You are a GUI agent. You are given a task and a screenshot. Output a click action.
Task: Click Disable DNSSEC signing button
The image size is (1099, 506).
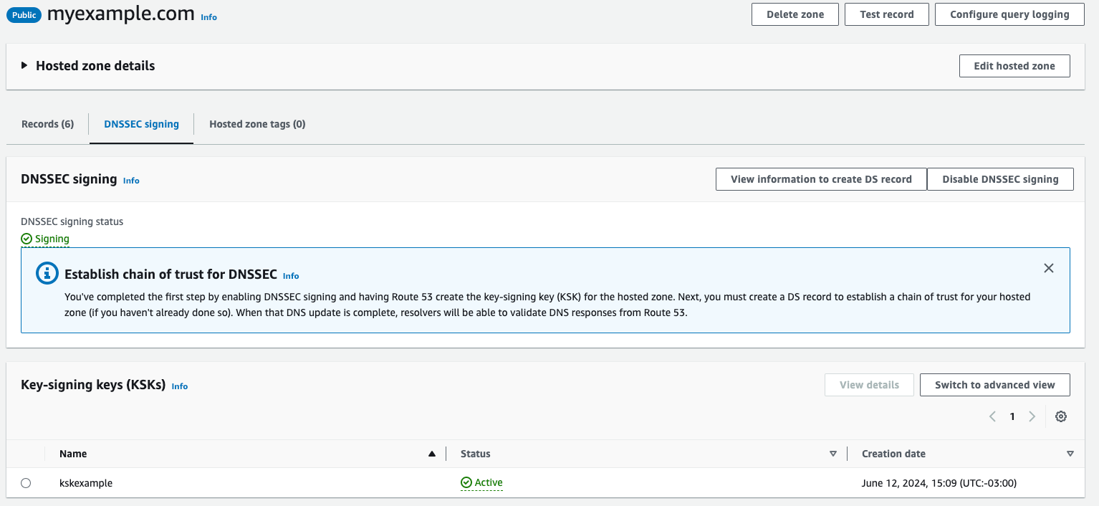pos(1000,179)
